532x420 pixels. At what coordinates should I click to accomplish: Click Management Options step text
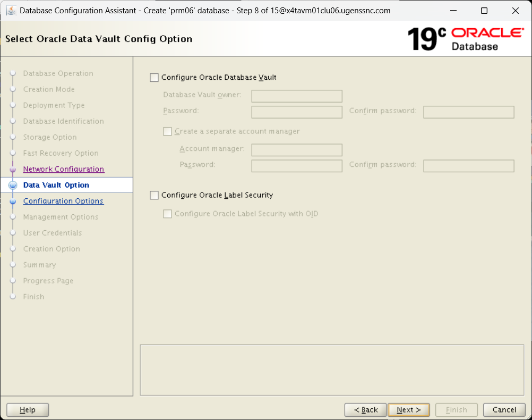point(61,217)
